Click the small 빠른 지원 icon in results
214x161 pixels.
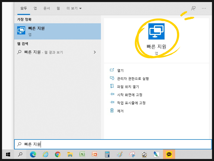21,30
